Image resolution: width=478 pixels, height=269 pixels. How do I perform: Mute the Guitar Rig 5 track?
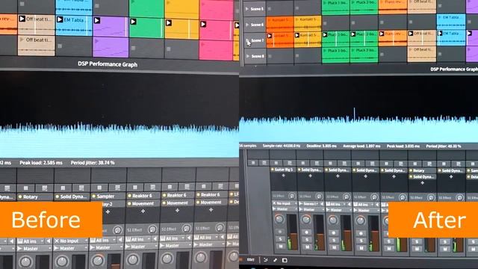[281, 246]
